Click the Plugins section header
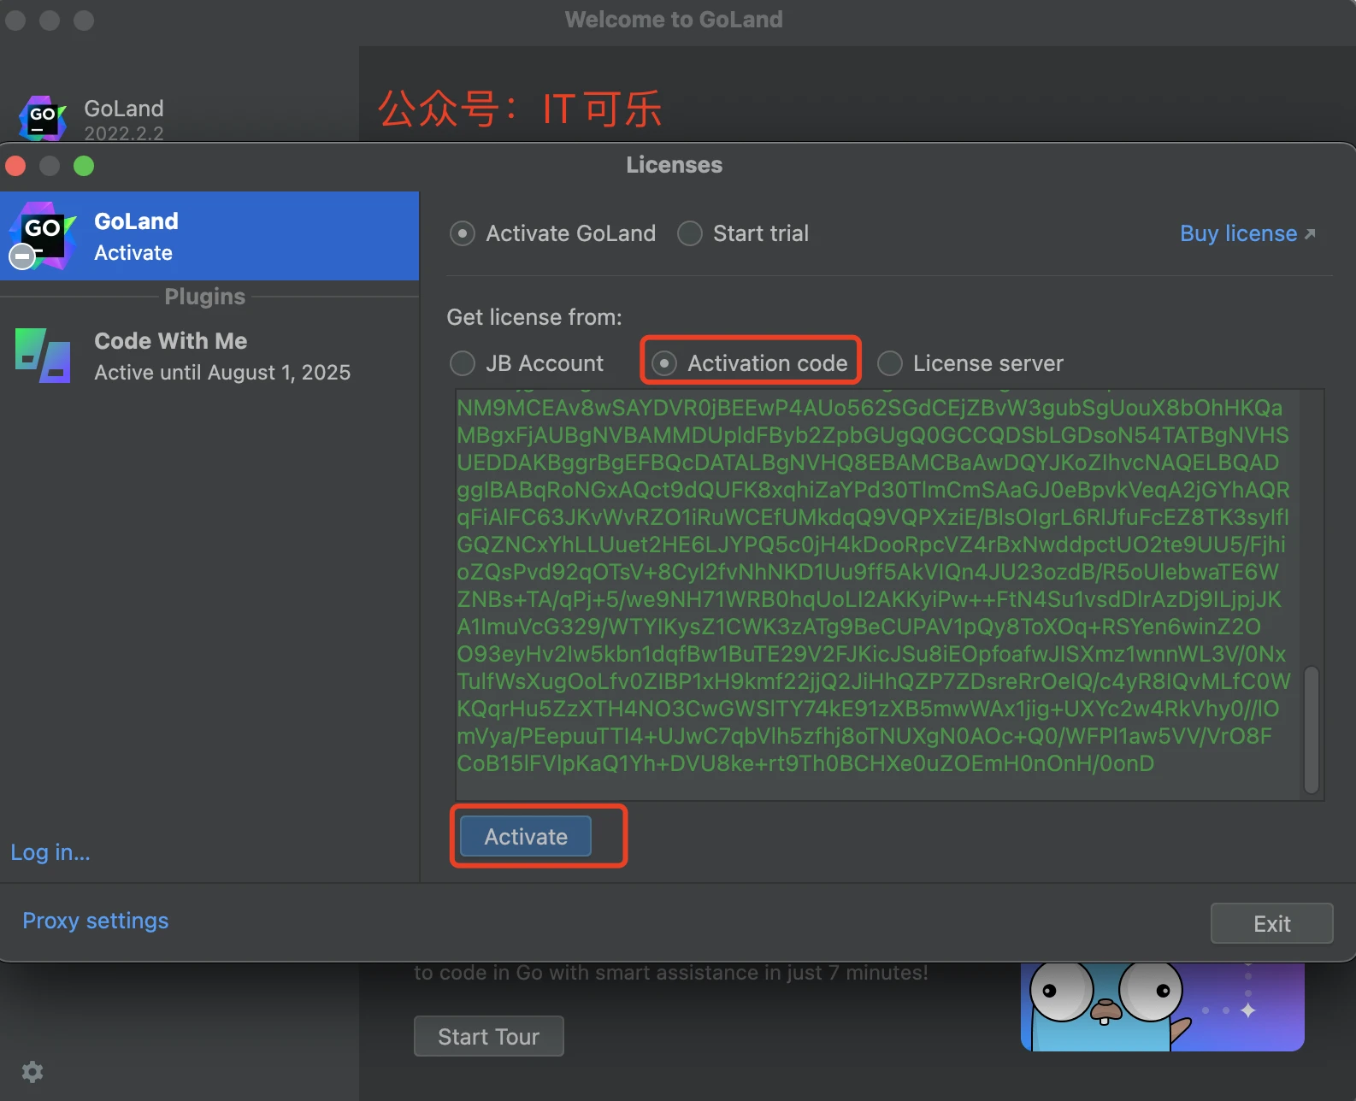Viewport: 1356px width, 1101px height. point(205,297)
